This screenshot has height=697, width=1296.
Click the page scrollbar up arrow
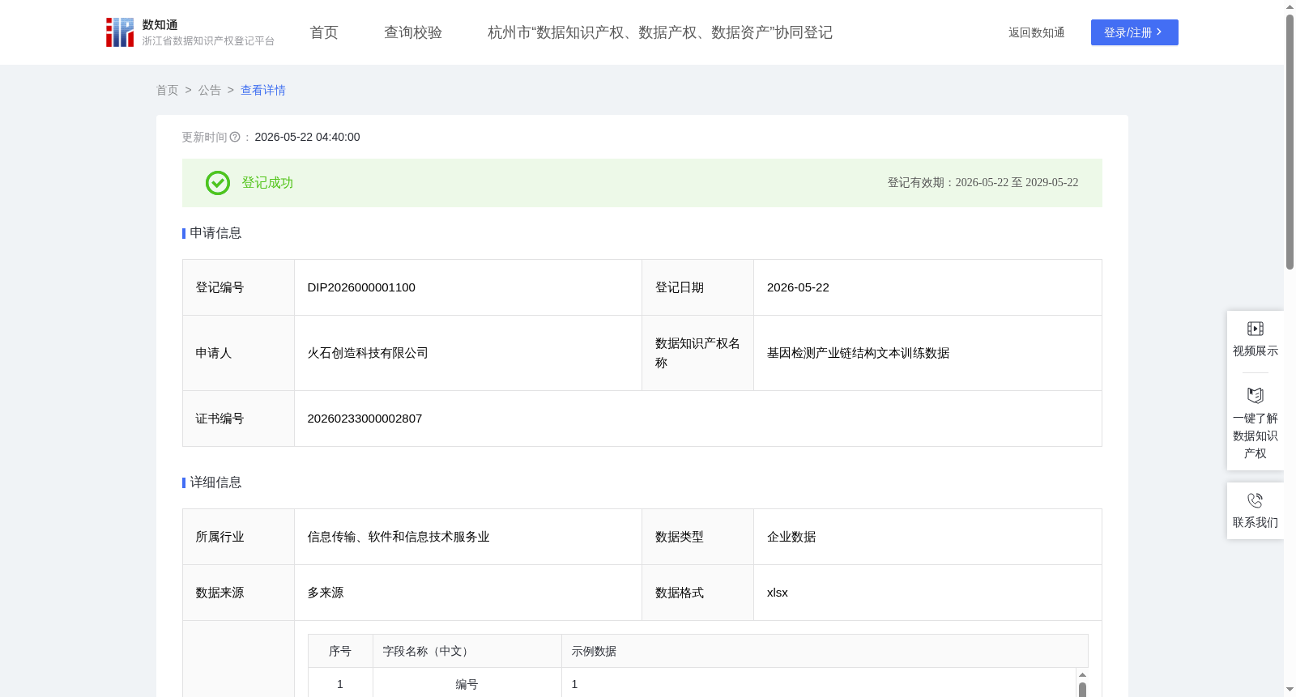tap(1290, 6)
